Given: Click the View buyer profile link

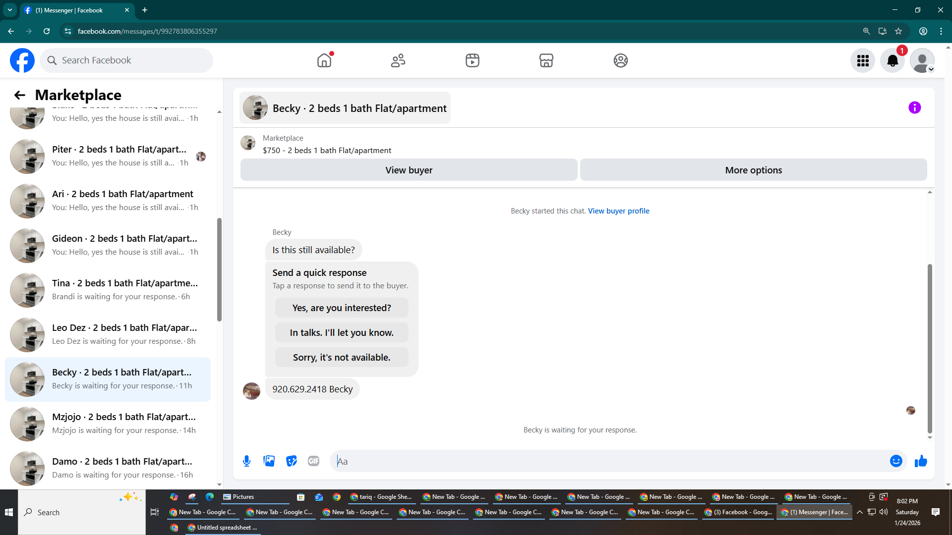Looking at the screenshot, I should tap(618, 211).
